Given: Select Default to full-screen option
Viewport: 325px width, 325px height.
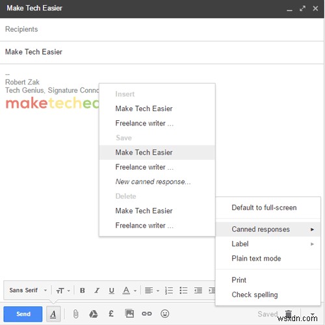Looking at the screenshot, I should (x=268, y=207).
